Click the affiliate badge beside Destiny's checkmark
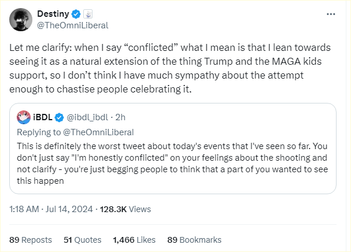This screenshot has height=252, width=351. pyautogui.click(x=87, y=13)
